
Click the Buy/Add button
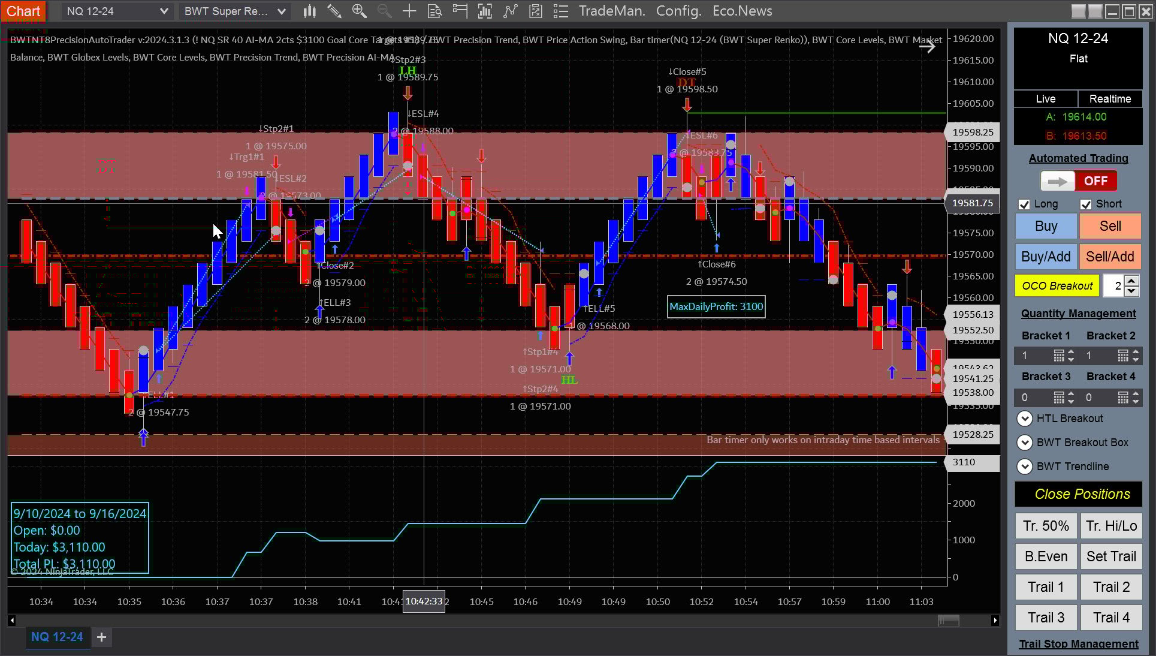[1046, 257]
